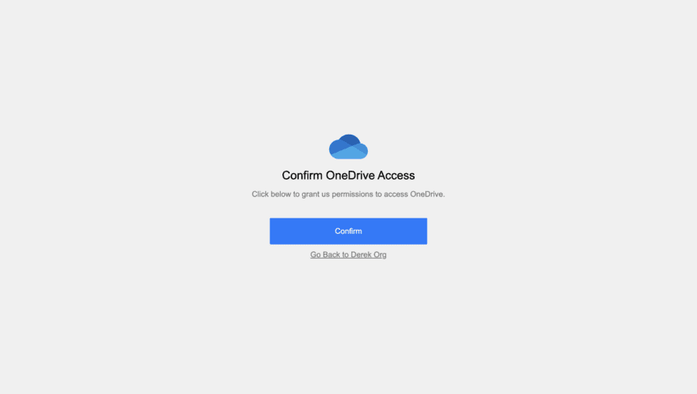Click the word OneDrive in the heading
697x394 pixels.
pyautogui.click(x=351, y=176)
